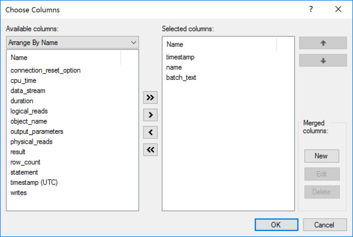Select name in selected columns list
Image resolution: width=353 pixels, height=237 pixels.
coord(174,67)
